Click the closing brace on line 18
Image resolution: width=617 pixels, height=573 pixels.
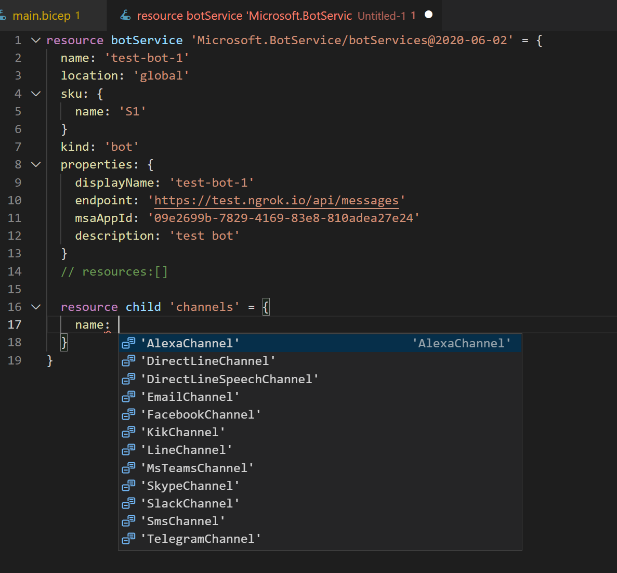tap(64, 342)
